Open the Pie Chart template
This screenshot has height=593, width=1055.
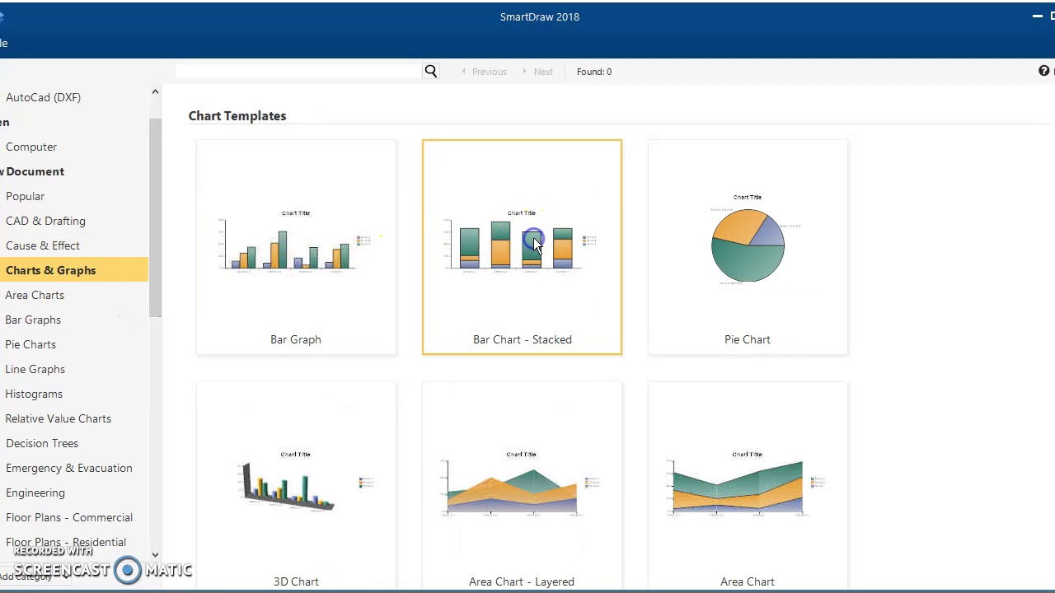click(x=748, y=247)
